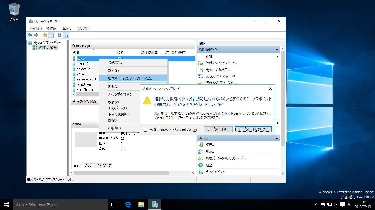Screen dimensions: 375x210
Task: Click the vnext-gui virtual machine icon
Action: pyautogui.click(x=74, y=84)
